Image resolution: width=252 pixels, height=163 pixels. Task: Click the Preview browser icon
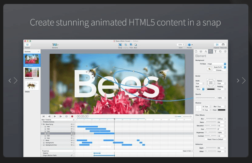tap(189, 45)
